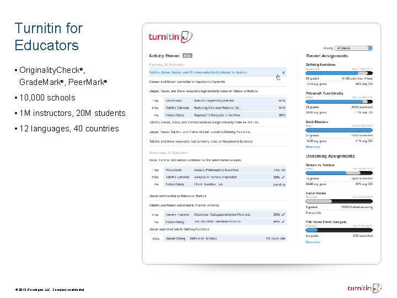Select Steve Gulik Philosophy's Dead End row
This screenshot has width=397, height=298.
pos(225,170)
